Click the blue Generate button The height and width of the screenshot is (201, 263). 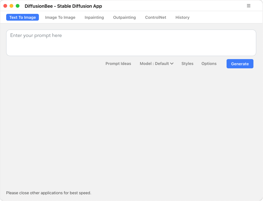[x=240, y=64]
